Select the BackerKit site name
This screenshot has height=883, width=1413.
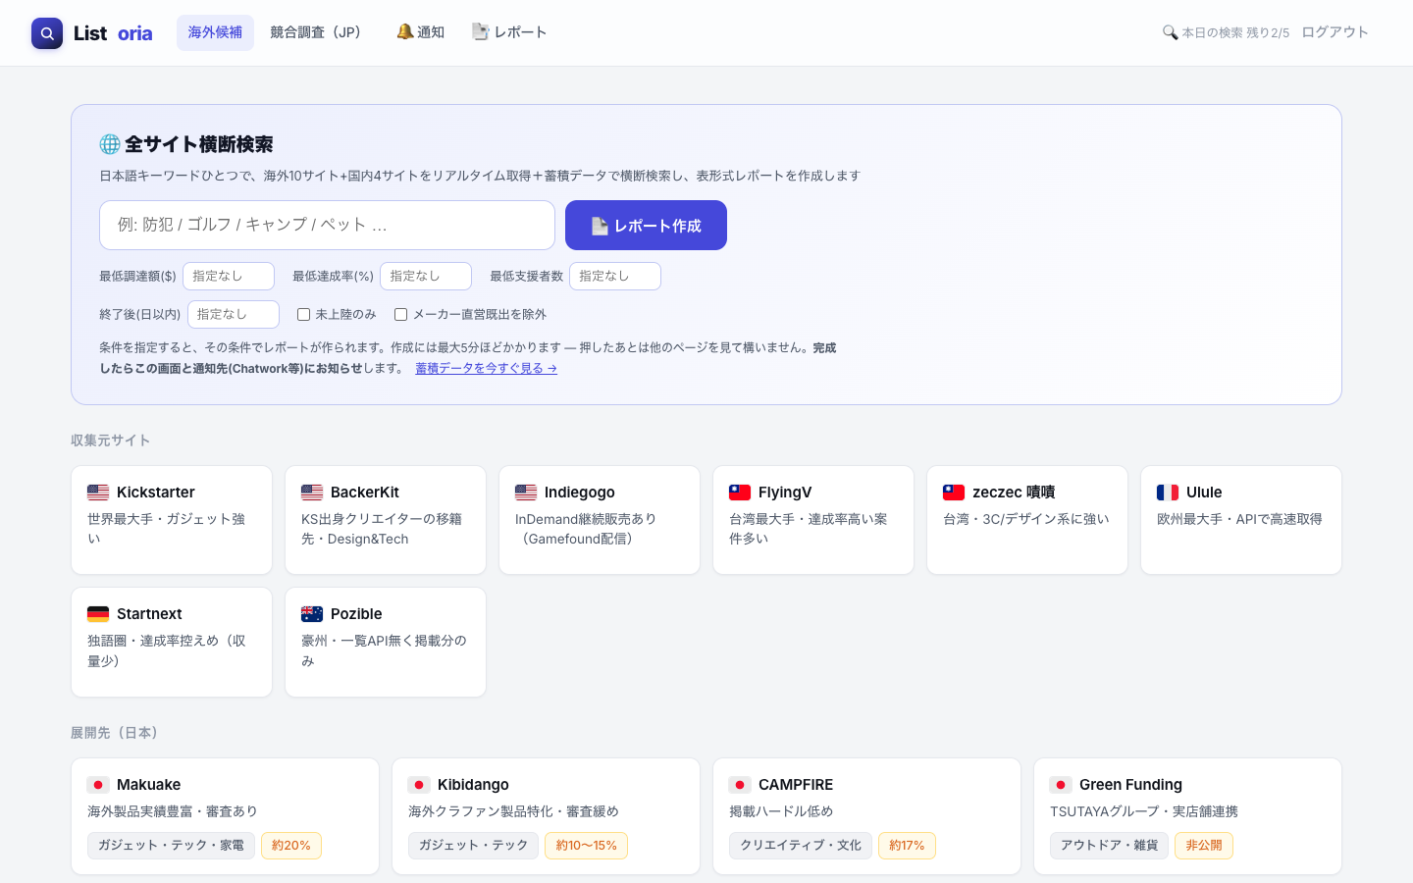coord(364,493)
